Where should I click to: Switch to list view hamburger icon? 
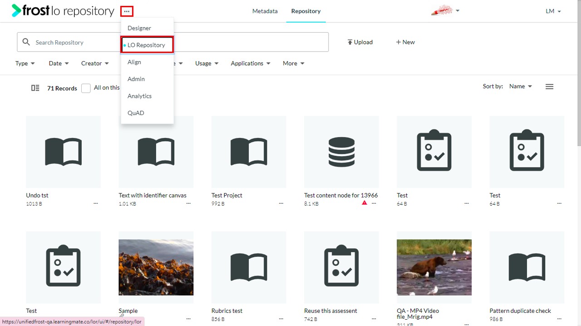point(549,86)
